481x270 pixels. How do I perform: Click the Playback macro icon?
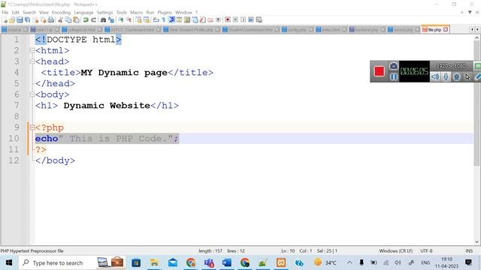click(244, 20)
